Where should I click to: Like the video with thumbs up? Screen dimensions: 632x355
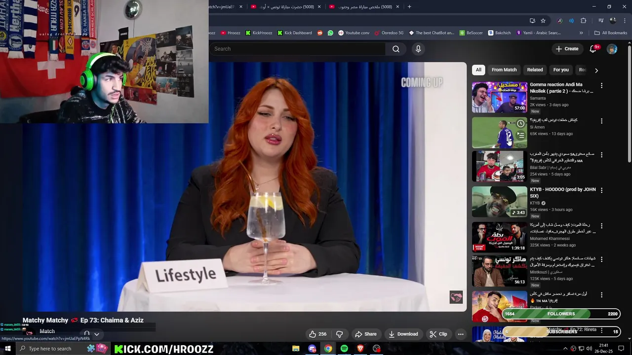(x=317, y=334)
